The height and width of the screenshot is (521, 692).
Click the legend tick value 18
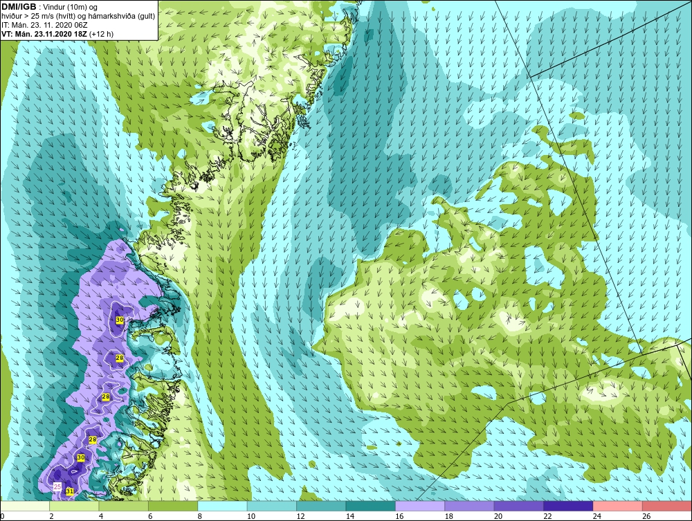(x=449, y=516)
